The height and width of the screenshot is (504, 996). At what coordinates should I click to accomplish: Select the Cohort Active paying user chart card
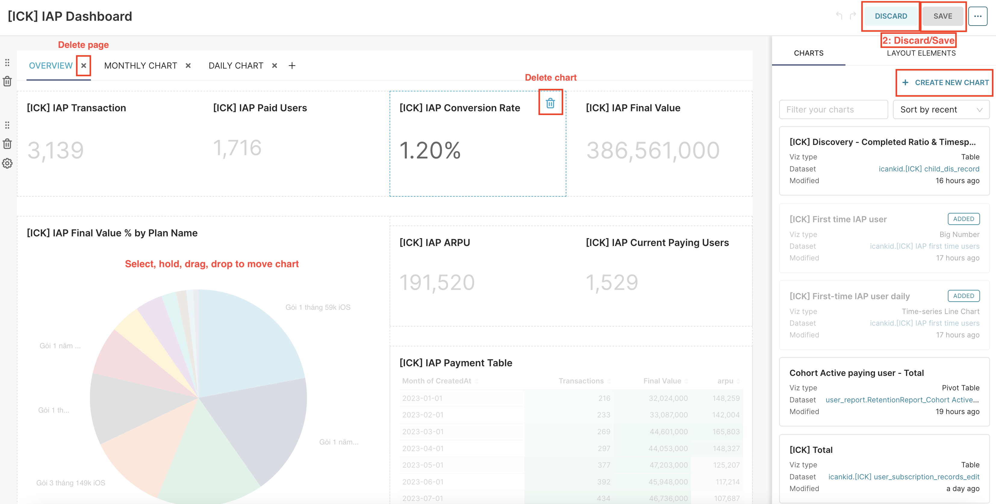[x=884, y=392]
